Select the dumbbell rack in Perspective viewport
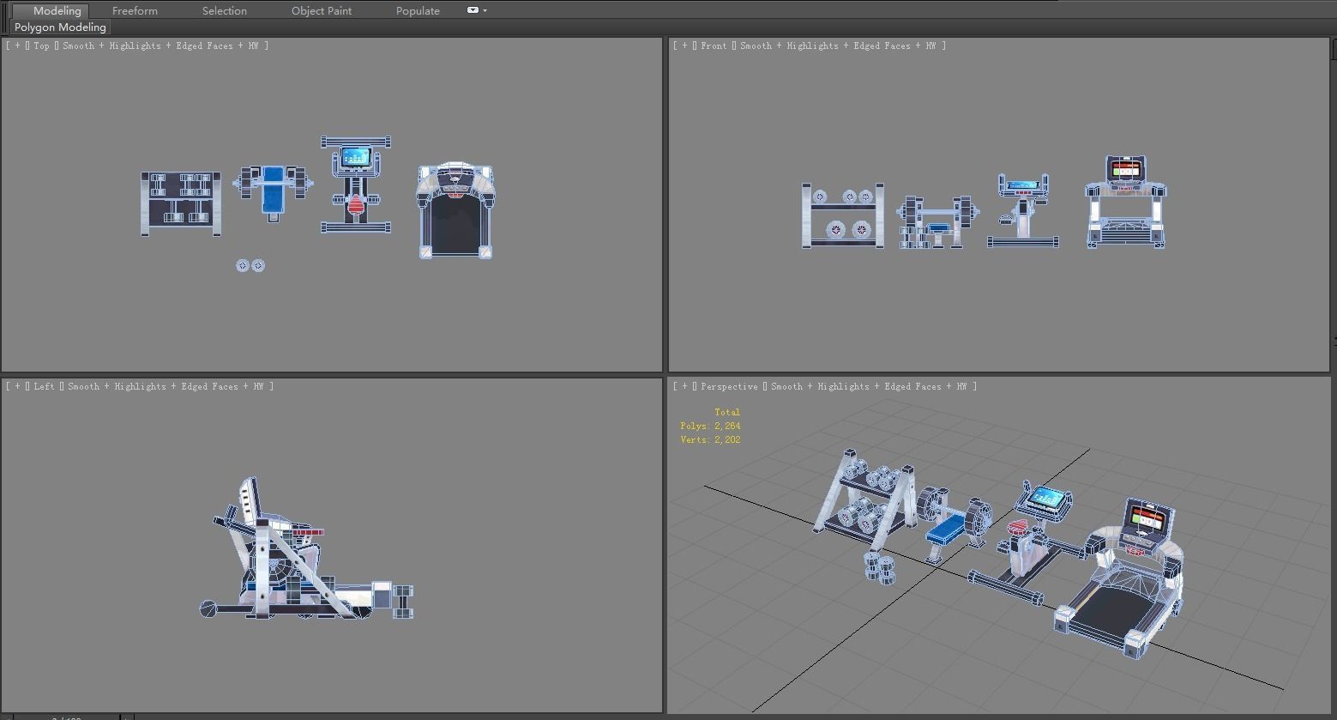 (864, 499)
